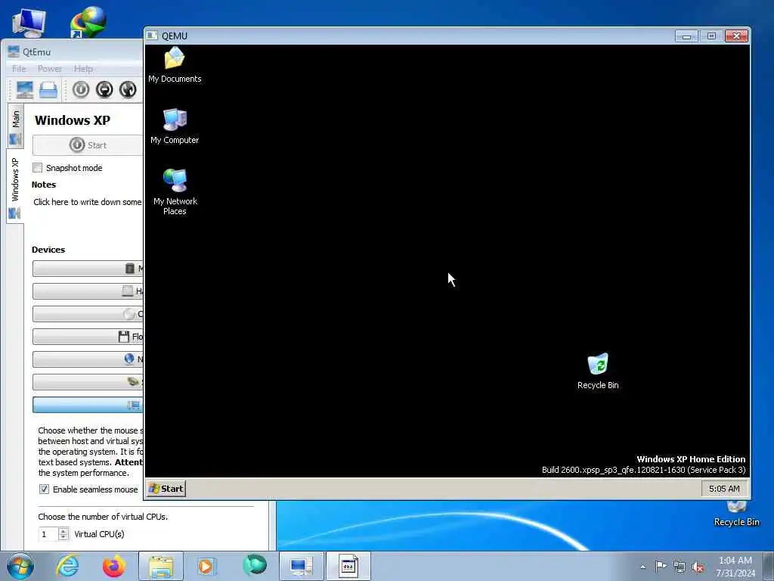Viewport: 774px width, 581px height.
Task: Click the open machine icon in QtEmu toolbar
Action: (x=48, y=89)
